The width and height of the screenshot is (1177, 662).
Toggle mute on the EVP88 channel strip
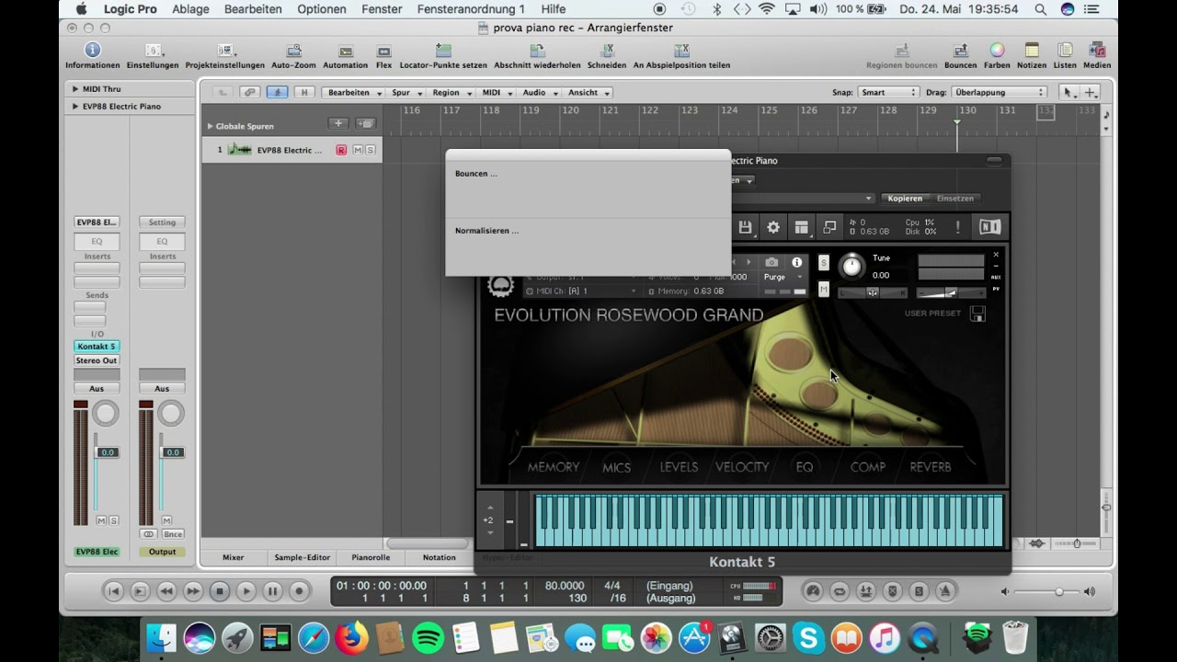[x=101, y=520]
